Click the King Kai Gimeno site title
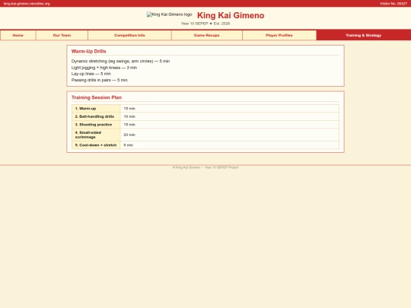This screenshot has height=308, width=411. point(231,15)
